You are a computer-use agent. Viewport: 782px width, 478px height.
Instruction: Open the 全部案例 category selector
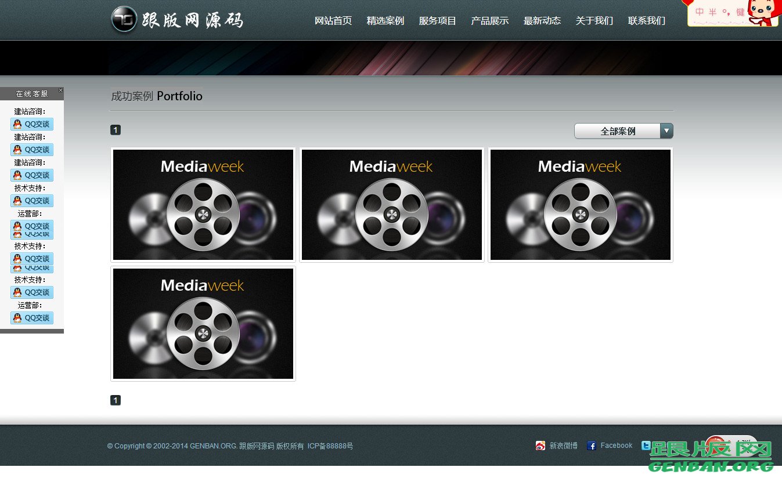tap(618, 131)
